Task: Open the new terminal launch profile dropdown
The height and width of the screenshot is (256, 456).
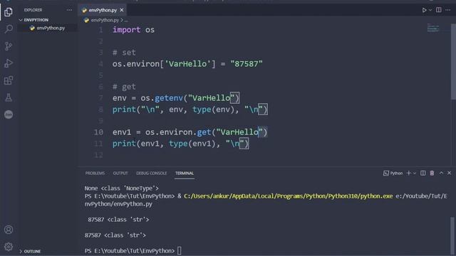Action: (x=415, y=173)
